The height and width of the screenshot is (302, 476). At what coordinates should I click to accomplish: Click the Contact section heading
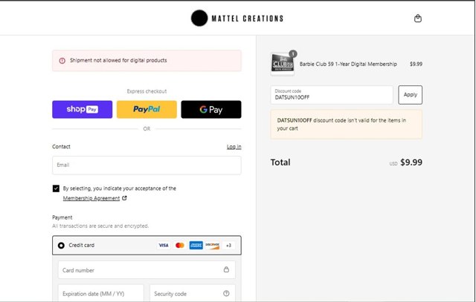[61, 147]
